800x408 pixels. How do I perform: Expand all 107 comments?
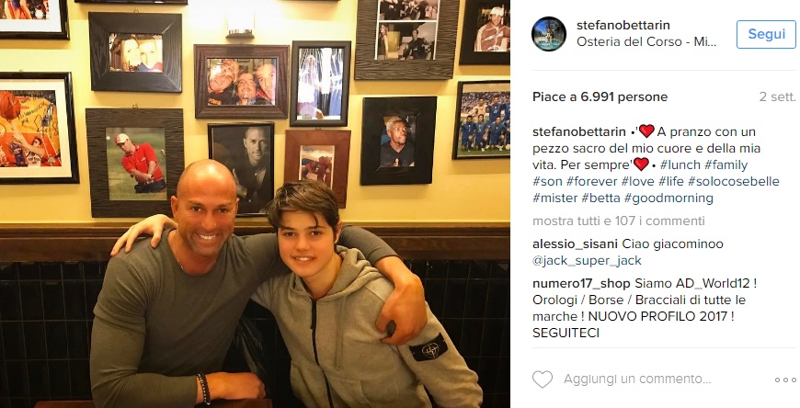[618, 221]
